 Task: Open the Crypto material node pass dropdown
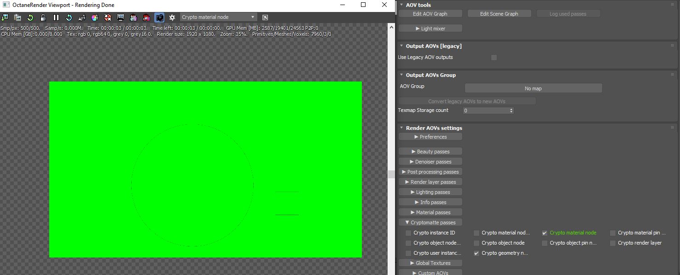tap(218, 17)
